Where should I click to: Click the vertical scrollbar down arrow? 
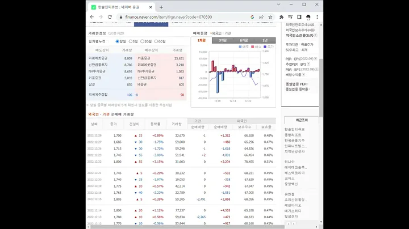(x=321, y=222)
